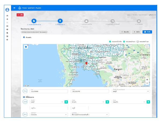Click the Google logo on map
The height and width of the screenshot is (121, 161).
click(26, 86)
